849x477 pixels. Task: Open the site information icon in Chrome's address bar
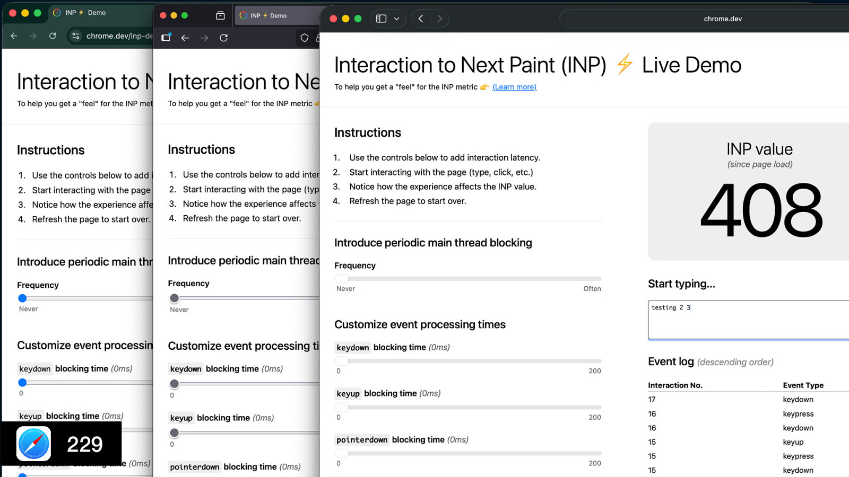[76, 36]
